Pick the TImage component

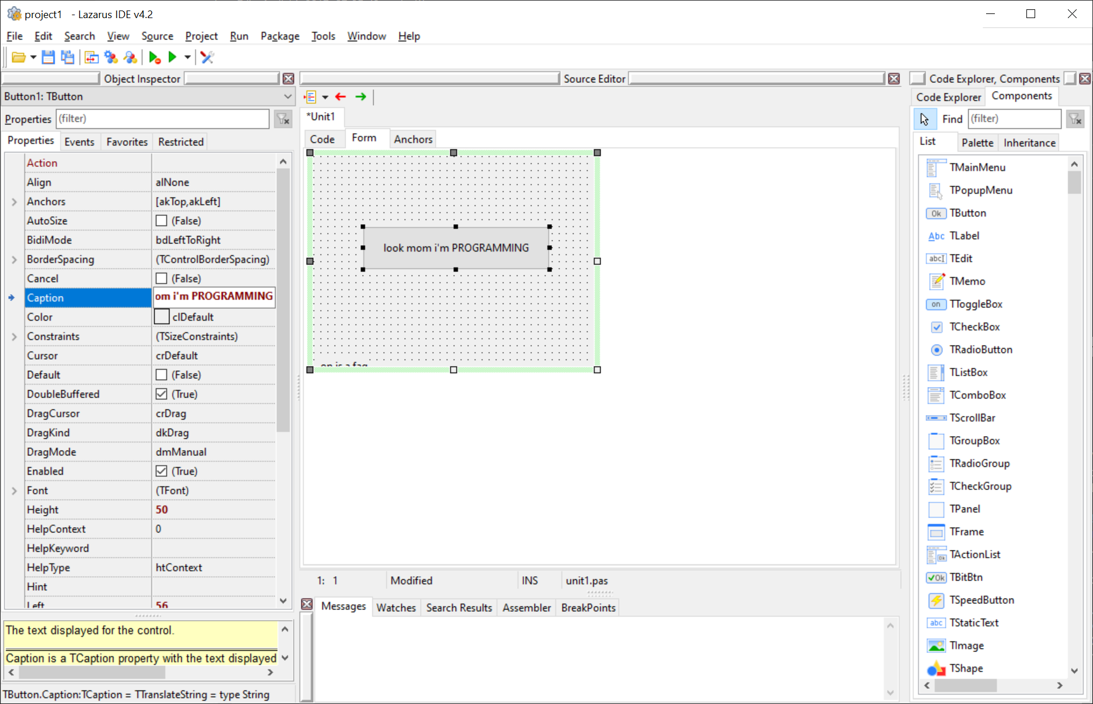tap(967, 646)
